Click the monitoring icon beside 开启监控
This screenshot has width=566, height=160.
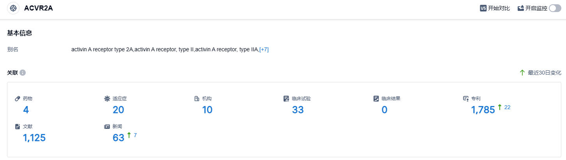520,8
